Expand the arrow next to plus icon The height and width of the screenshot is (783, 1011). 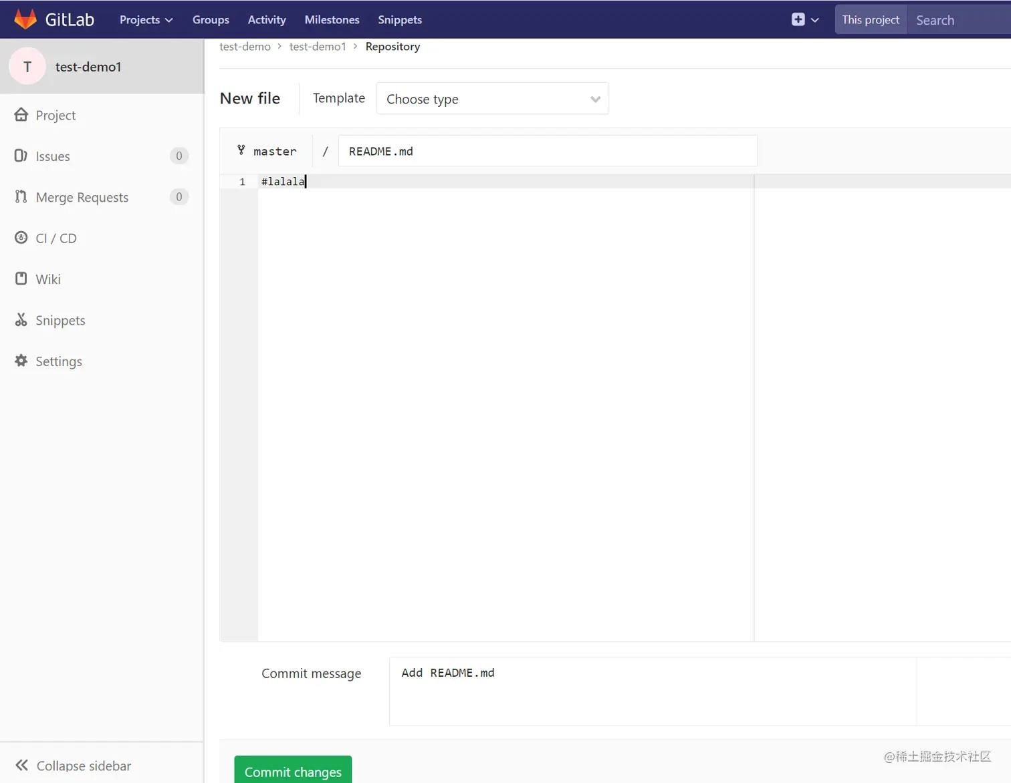click(x=815, y=20)
